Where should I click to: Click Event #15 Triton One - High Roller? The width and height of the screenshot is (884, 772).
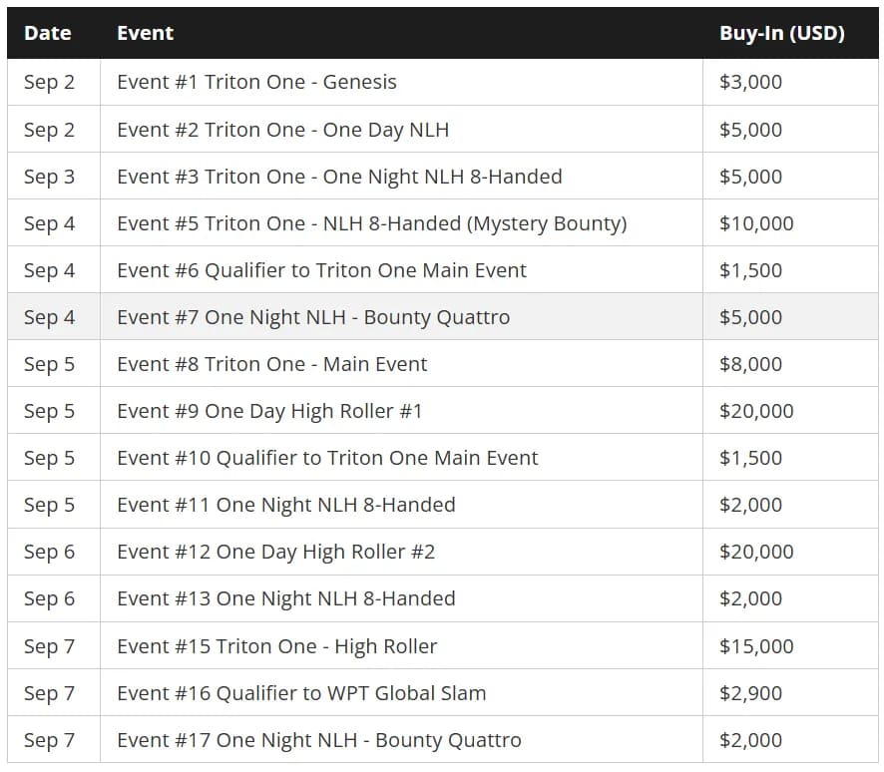pyautogui.click(x=276, y=646)
